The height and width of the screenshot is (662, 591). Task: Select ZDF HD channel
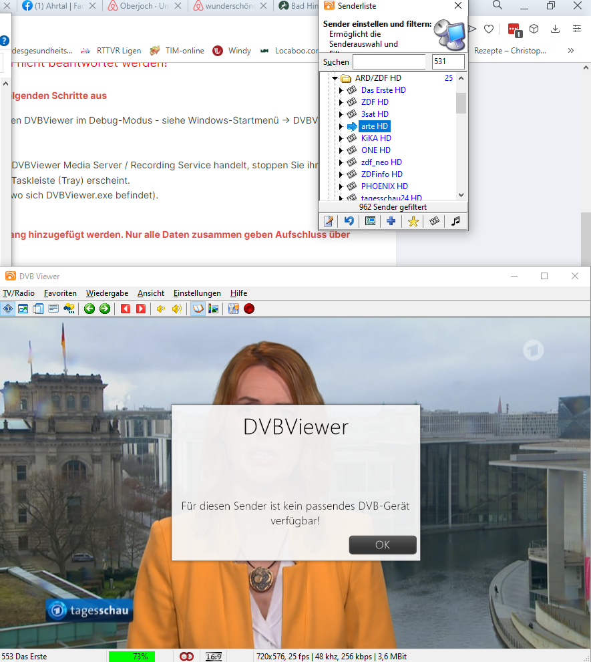pyautogui.click(x=375, y=102)
